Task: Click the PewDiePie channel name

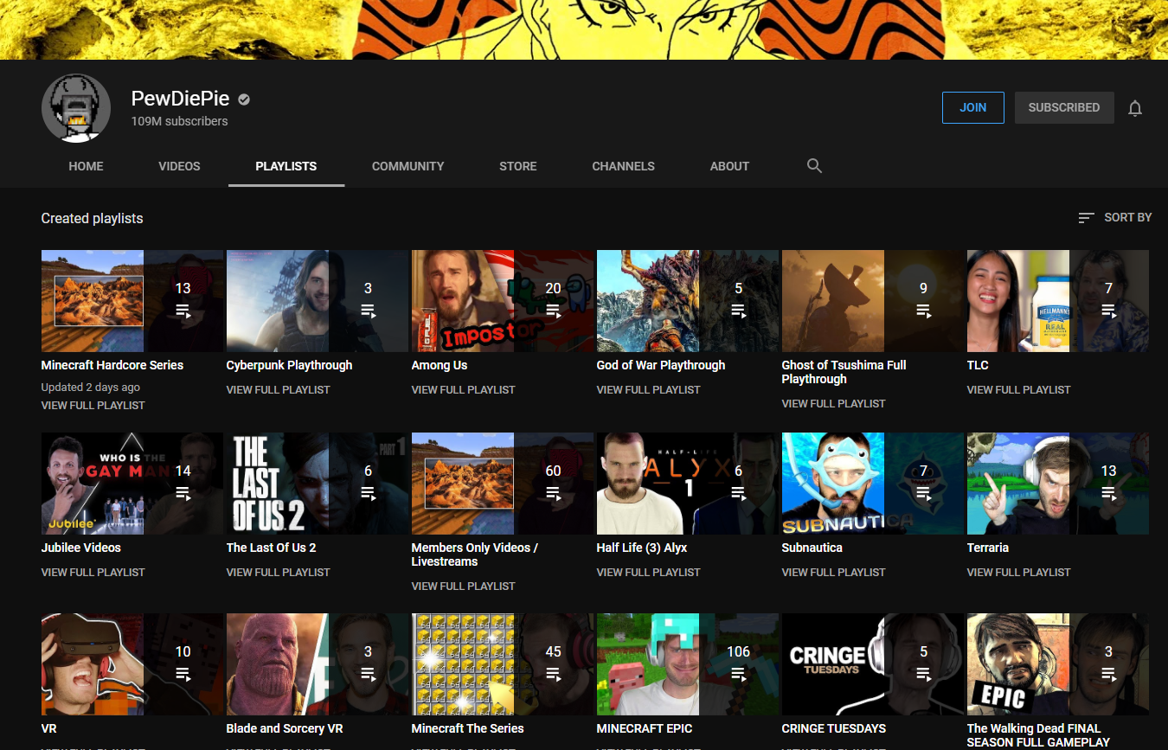Action: [180, 99]
